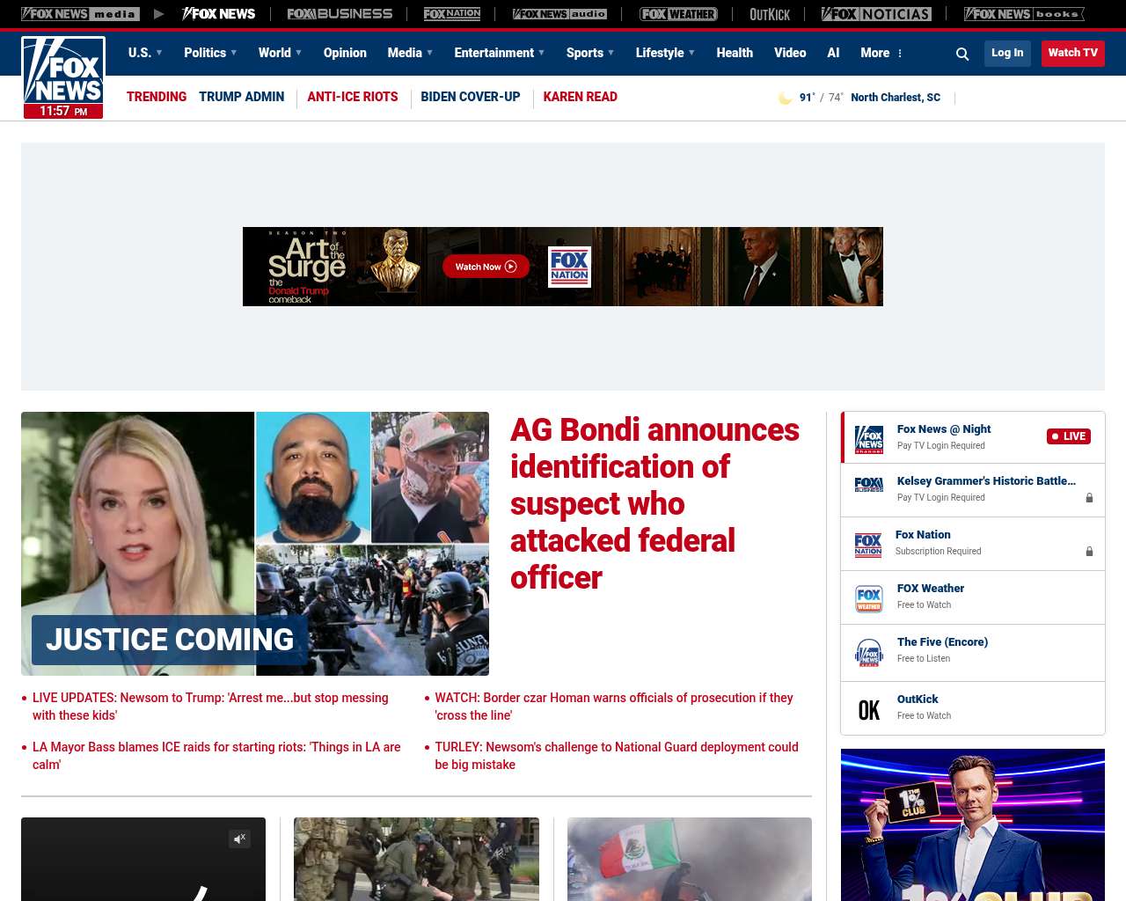Screen dimensions: 1126x901
Task: Click Fox Nation icon in watch list
Action: [868, 545]
